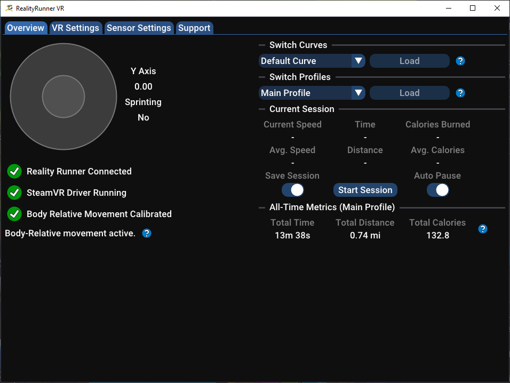Open the Main Profile dropdown
The width and height of the screenshot is (510, 383).
[312, 93]
